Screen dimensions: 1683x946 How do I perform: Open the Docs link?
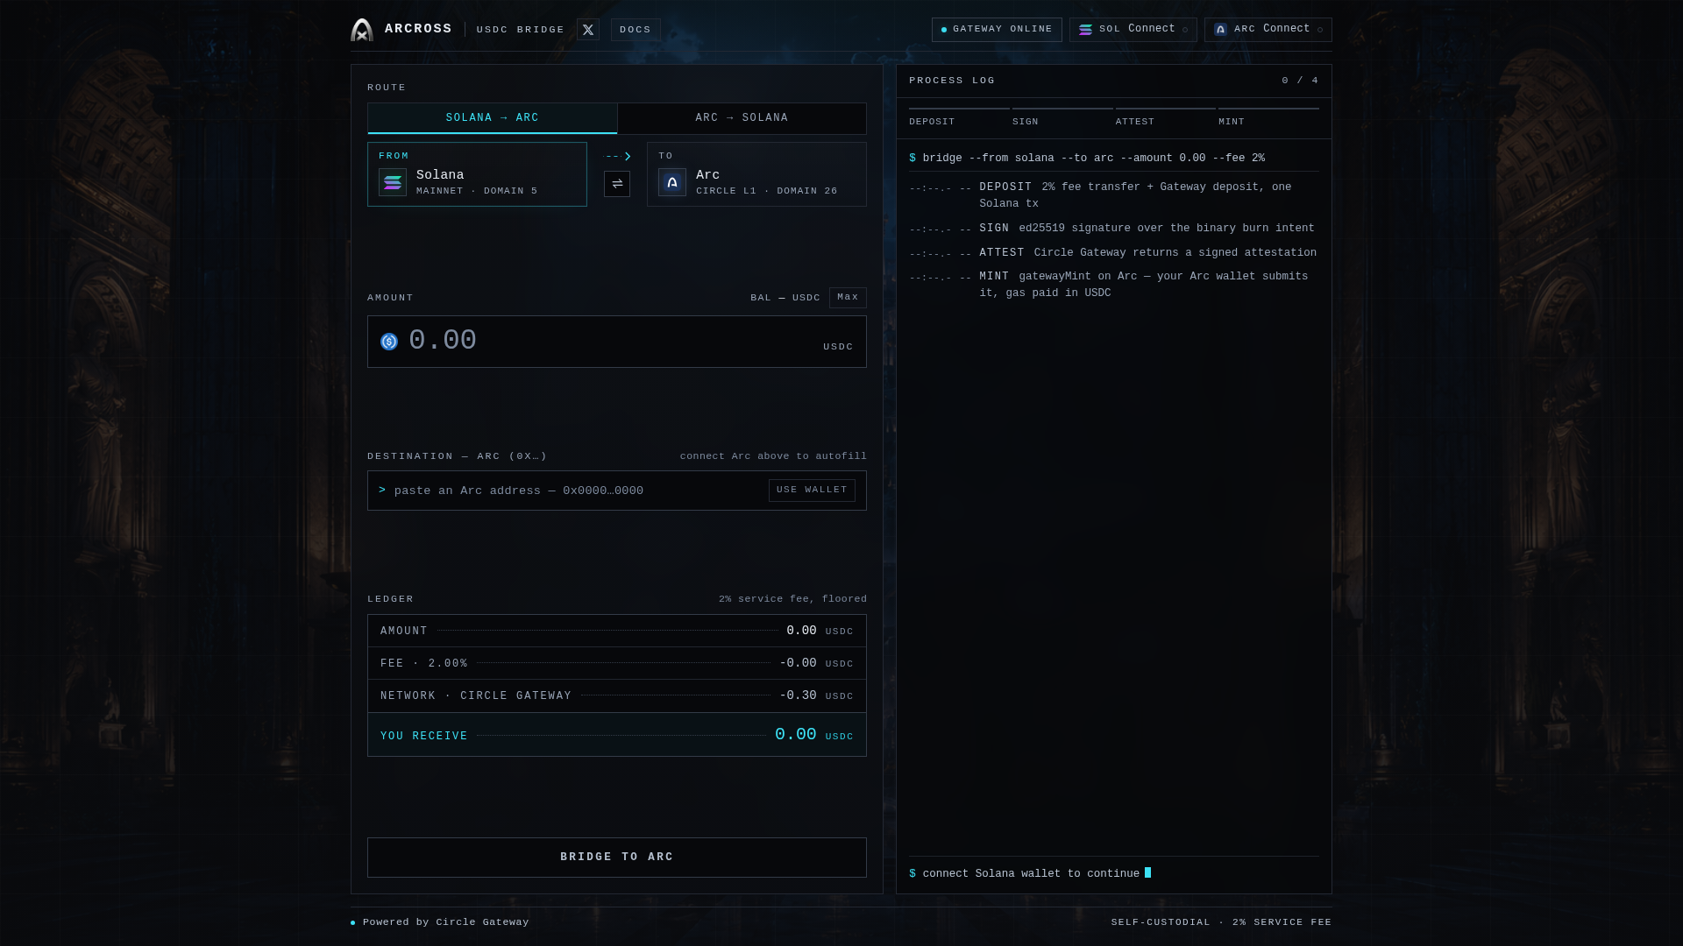pos(636,30)
